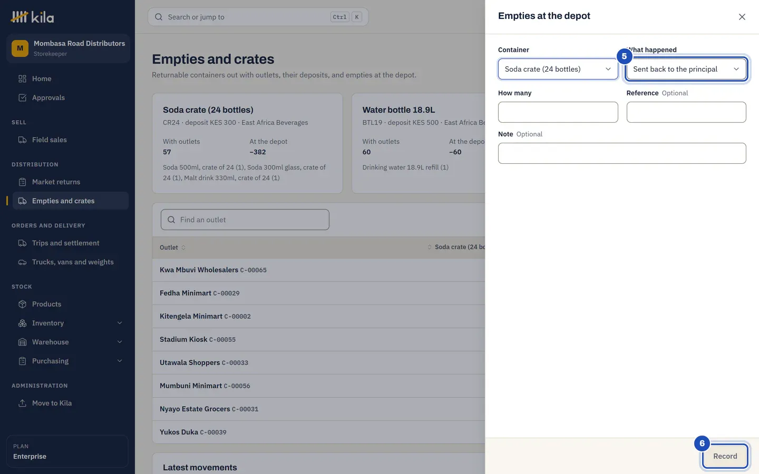Open Fedha Minimart outlet row
Screen dimensions: 759x474
(318, 293)
